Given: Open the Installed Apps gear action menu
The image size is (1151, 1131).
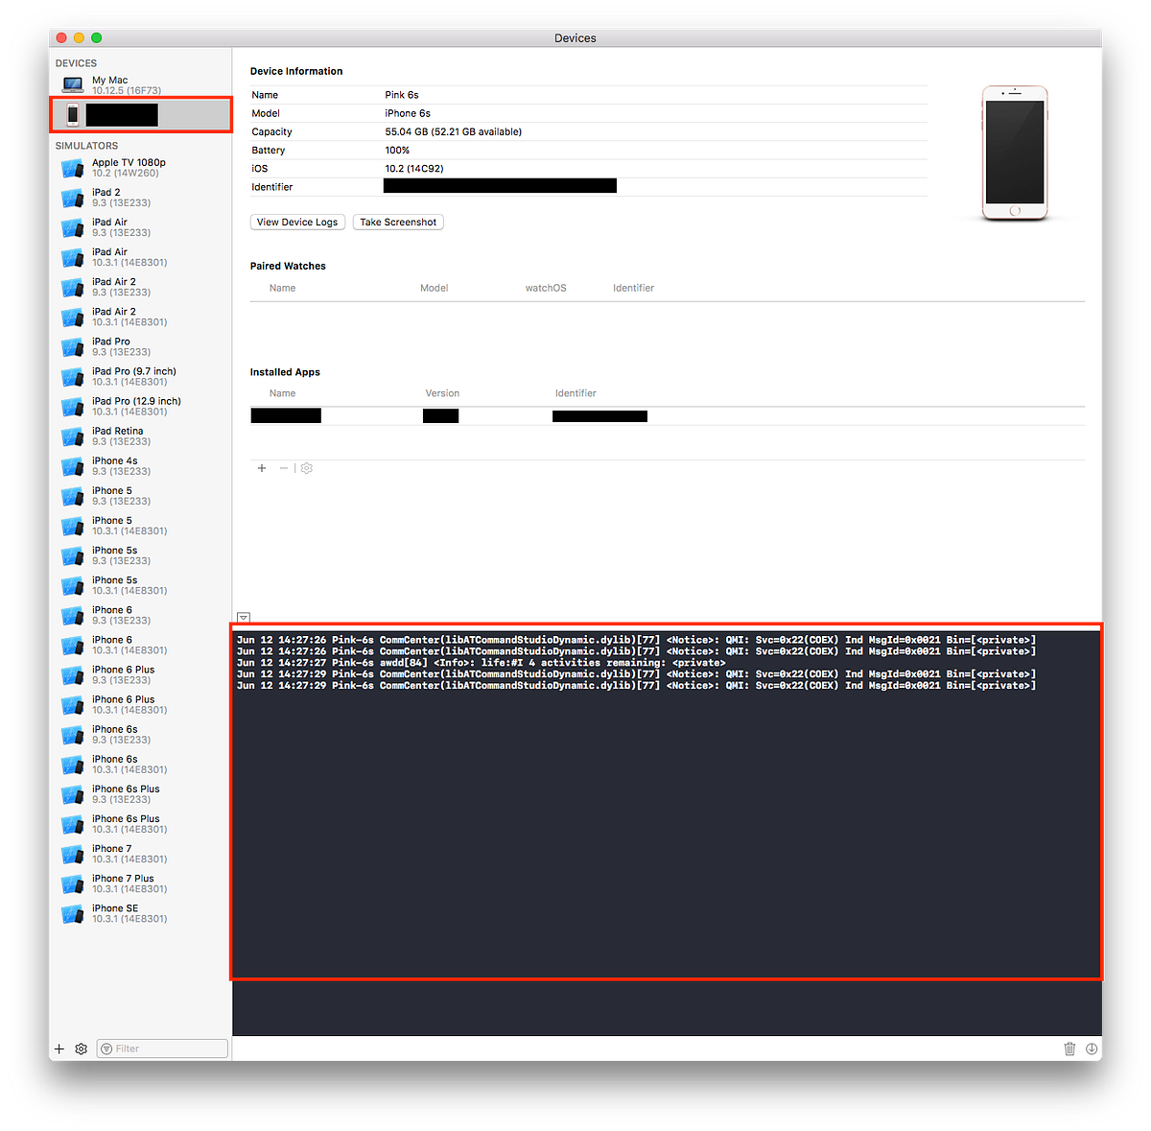Looking at the screenshot, I should click(306, 468).
